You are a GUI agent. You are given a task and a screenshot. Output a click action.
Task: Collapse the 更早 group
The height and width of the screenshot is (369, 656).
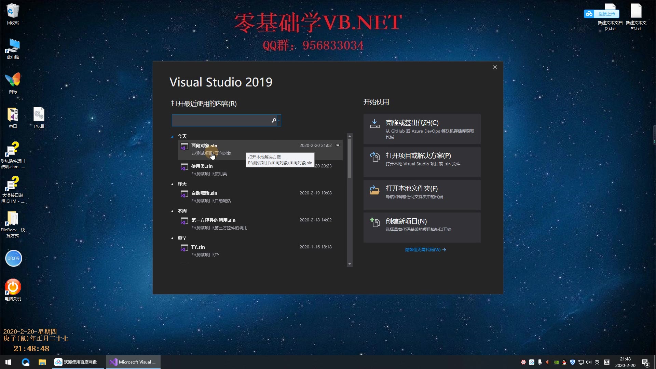(172, 238)
